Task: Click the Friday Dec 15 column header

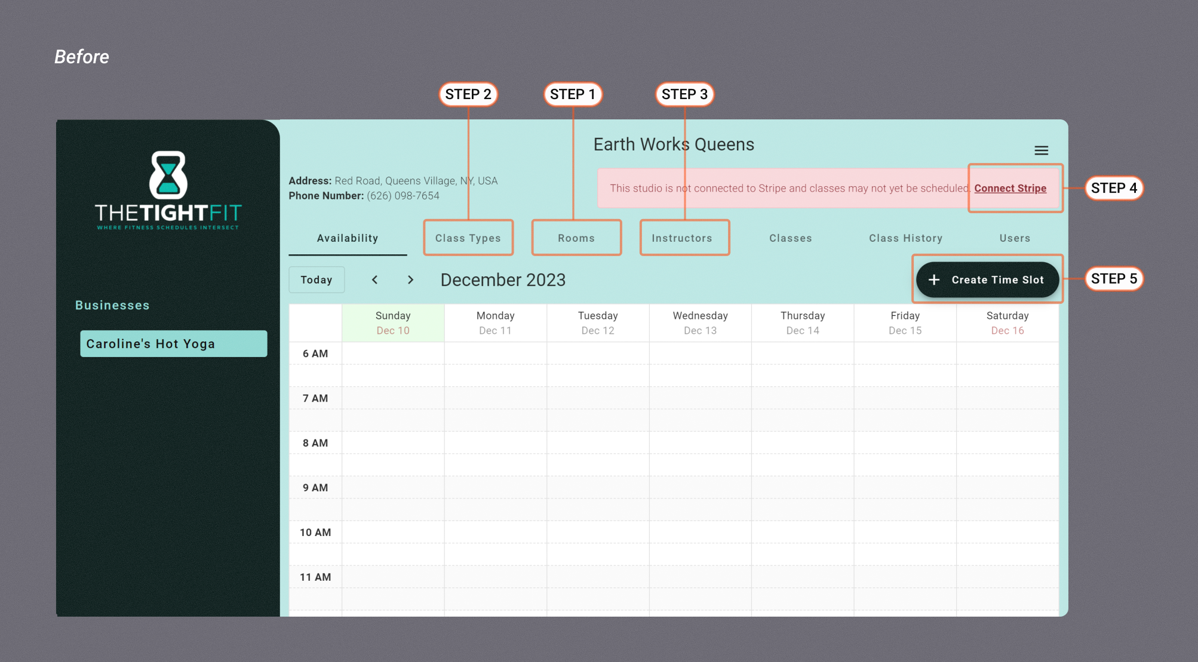Action: click(905, 323)
